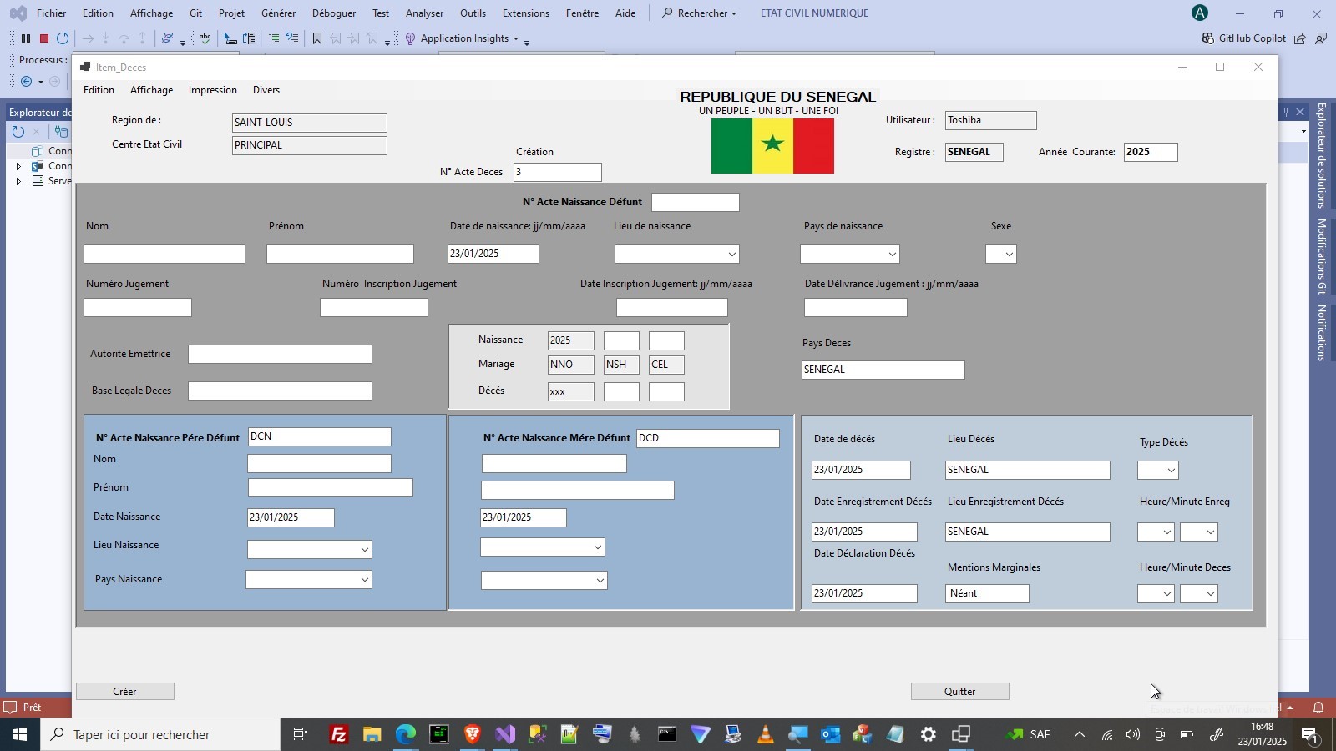The height and width of the screenshot is (751, 1336).
Task: Open the Rechercher search box in title bar
Action: pyautogui.click(x=700, y=13)
